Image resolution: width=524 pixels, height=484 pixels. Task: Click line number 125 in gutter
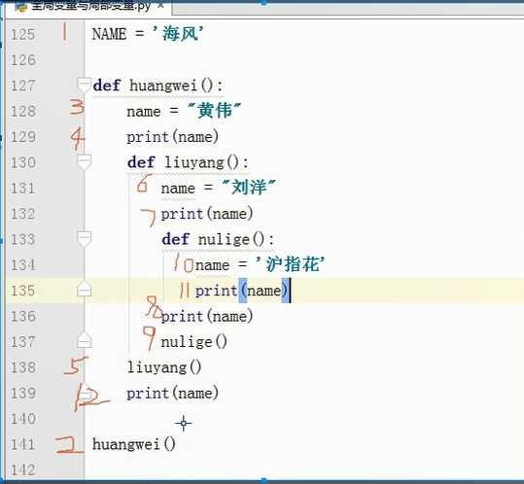22,34
